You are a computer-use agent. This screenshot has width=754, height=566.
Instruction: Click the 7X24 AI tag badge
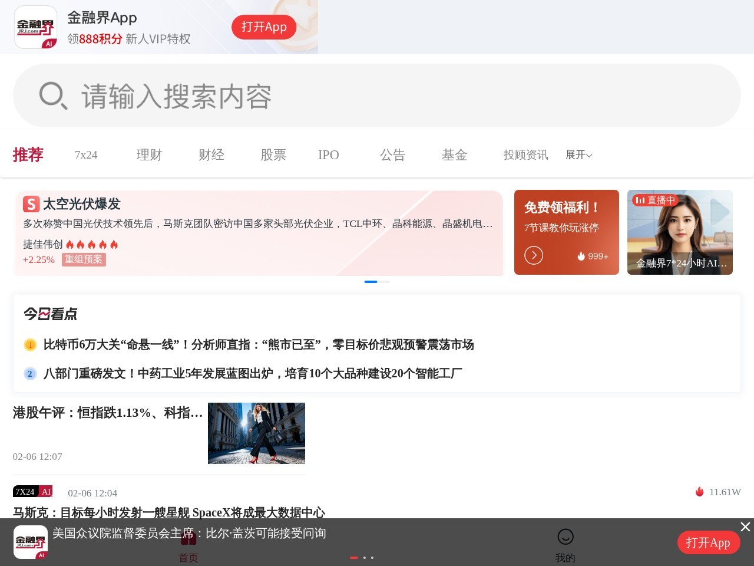[x=33, y=492]
